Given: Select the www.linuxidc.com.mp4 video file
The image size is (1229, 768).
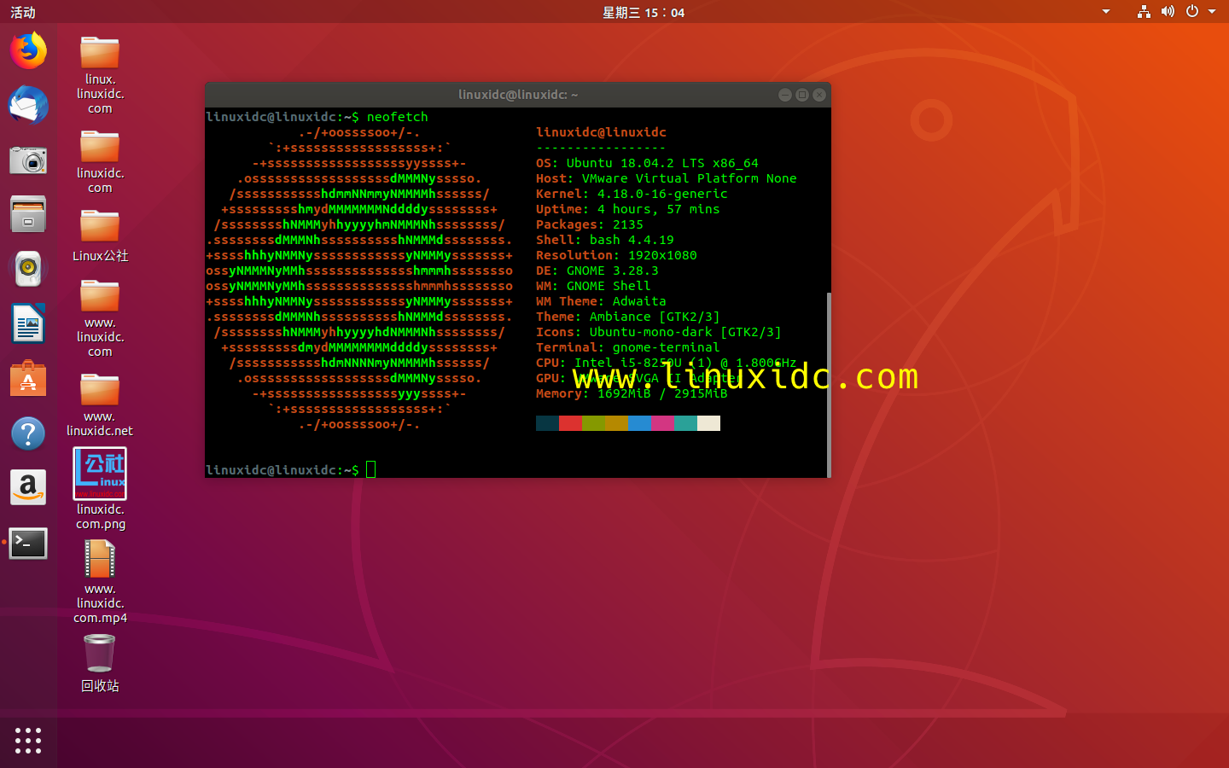Looking at the screenshot, I should click(x=100, y=581).
